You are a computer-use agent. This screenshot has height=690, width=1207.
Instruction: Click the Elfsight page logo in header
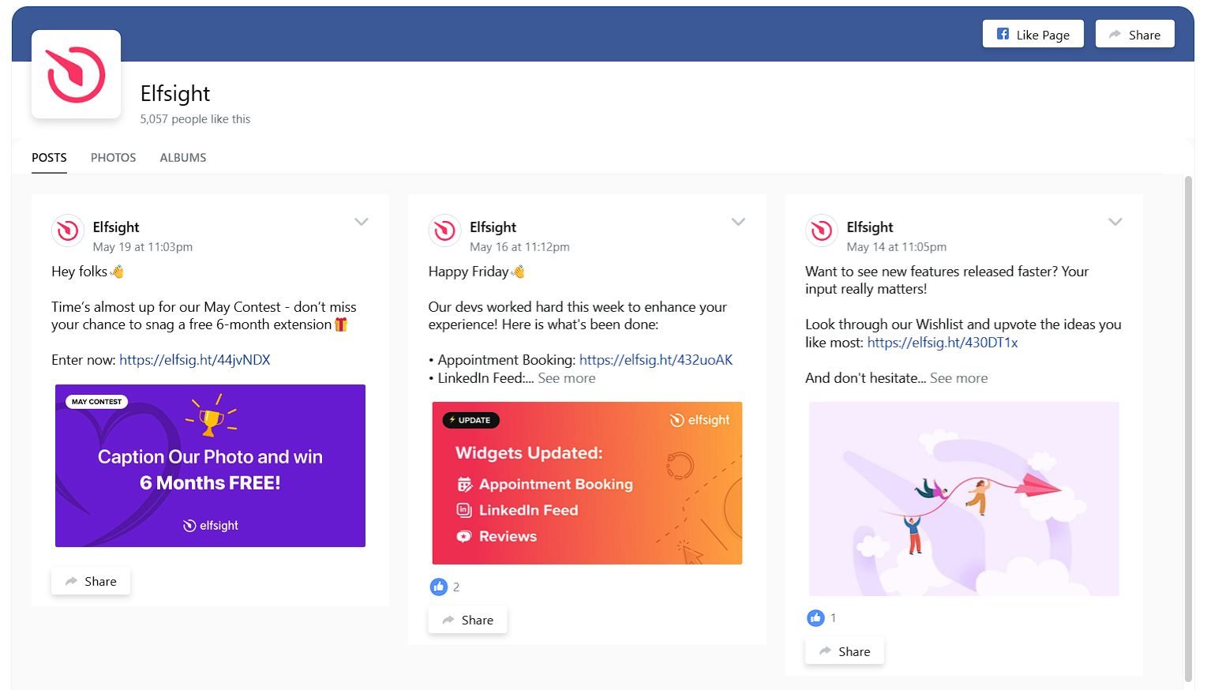[76, 75]
